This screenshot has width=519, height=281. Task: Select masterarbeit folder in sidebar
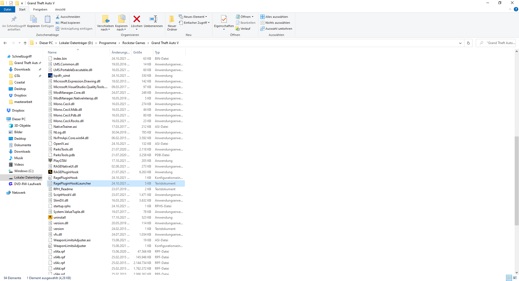coord(23,102)
